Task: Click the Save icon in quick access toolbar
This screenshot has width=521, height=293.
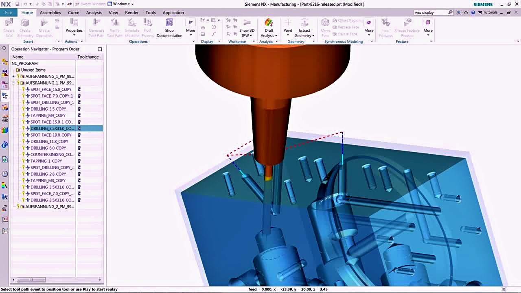Action: (x=17, y=4)
